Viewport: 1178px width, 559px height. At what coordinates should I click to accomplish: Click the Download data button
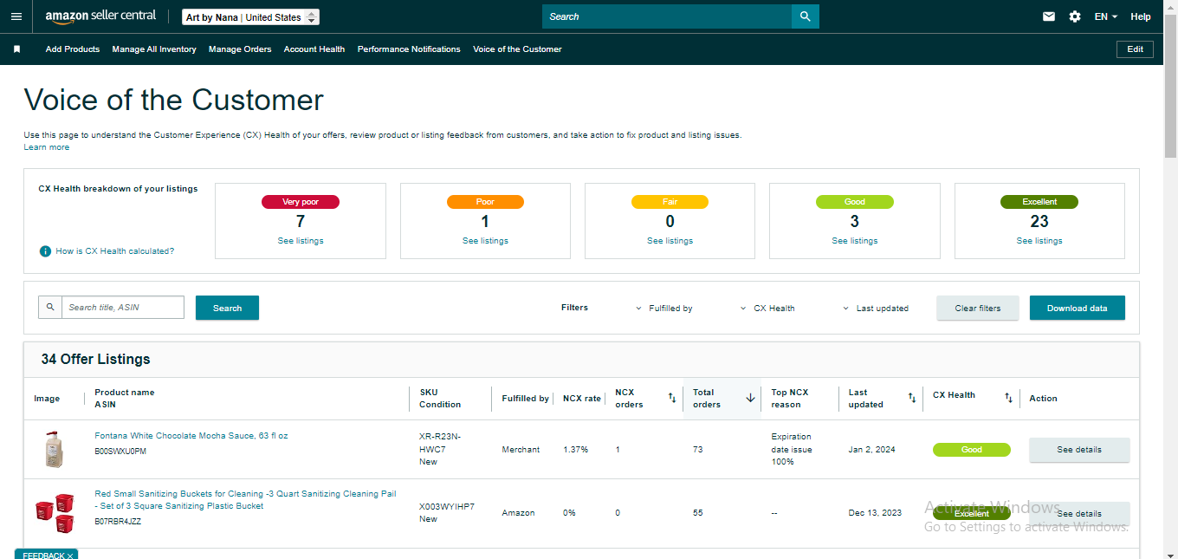tap(1078, 308)
